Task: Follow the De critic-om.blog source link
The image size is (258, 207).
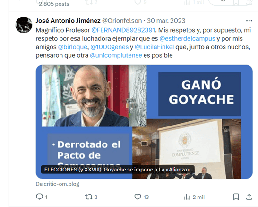Action: pos(58,184)
